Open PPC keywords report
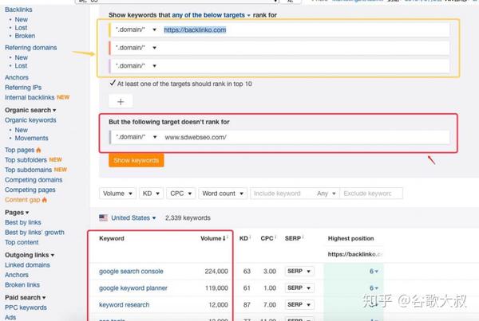The image size is (479, 321). pos(26,307)
